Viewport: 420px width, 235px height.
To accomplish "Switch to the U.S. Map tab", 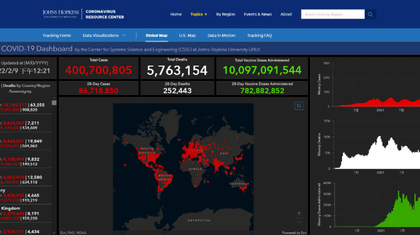I will click(x=187, y=35).
